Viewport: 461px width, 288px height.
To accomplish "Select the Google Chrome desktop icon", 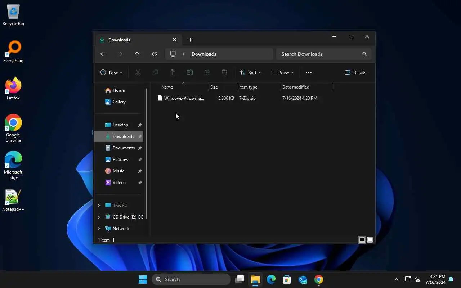I will point(13,129).
